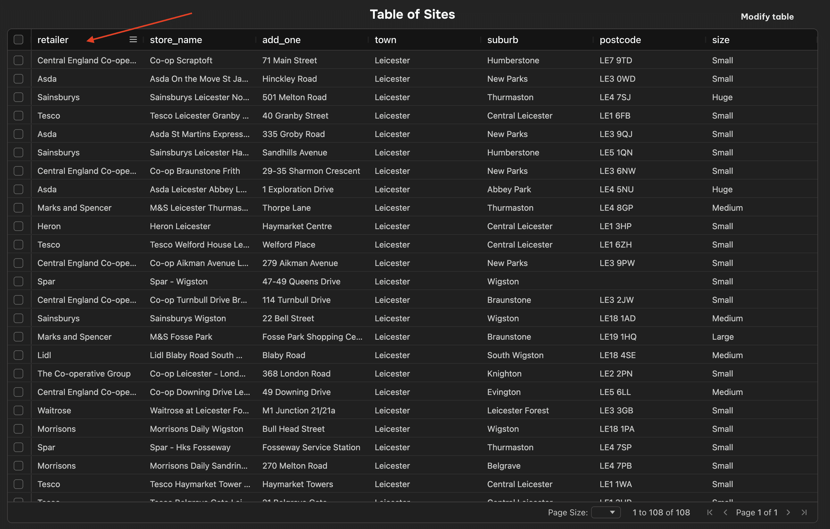Check the Waitrose row checkbox
Screen dimensions: 830x529
(x=19, y=410)
